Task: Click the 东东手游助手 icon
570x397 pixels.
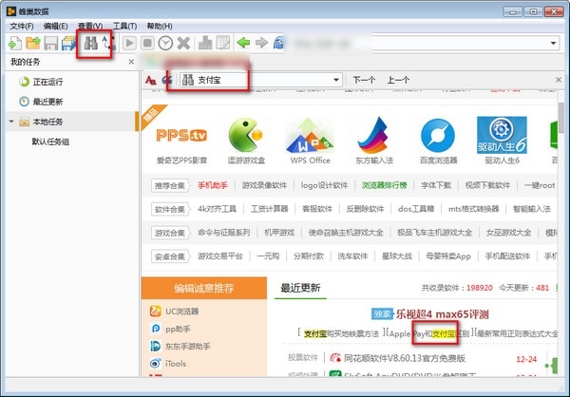Action: tap(155, 346)
